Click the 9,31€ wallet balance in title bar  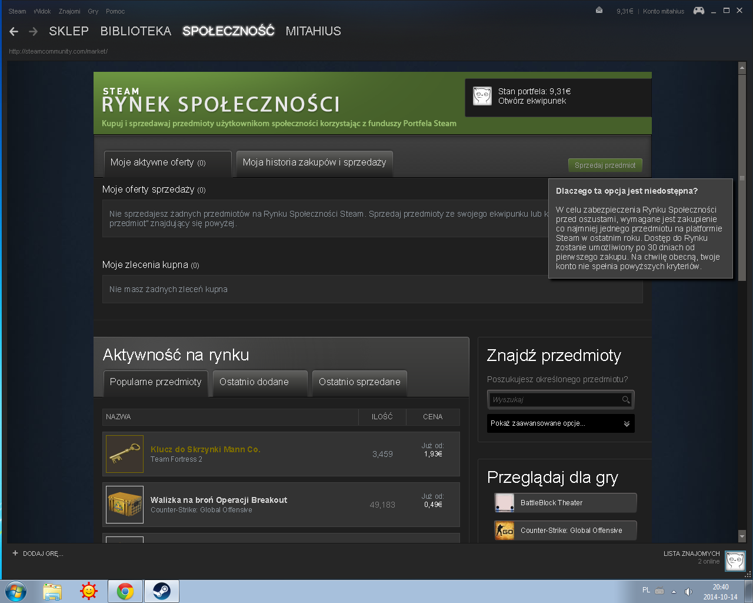tap(625, 11)
